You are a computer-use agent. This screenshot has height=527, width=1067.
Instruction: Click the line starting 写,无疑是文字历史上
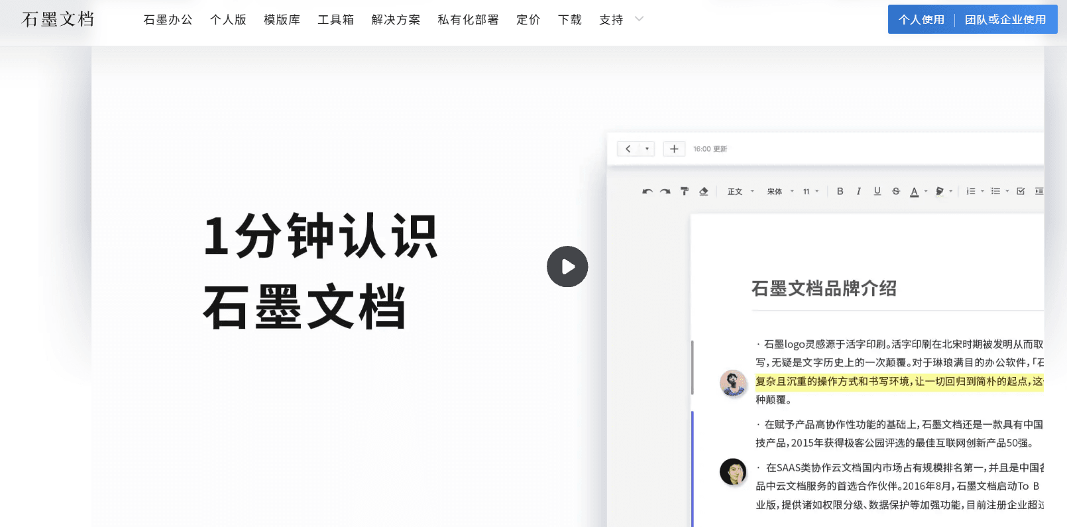click(899, 363)
